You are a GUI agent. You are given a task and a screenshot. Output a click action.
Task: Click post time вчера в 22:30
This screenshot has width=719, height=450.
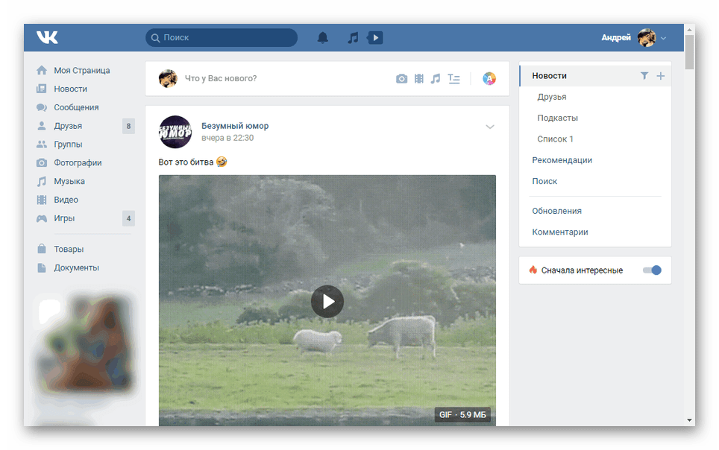coord(227,138)
